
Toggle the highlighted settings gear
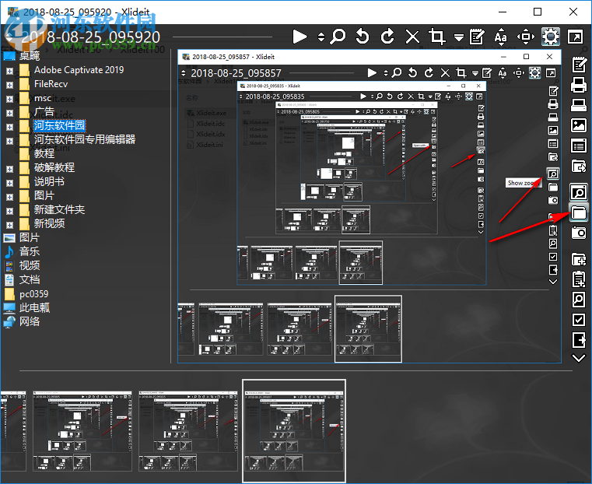(551, 37)
